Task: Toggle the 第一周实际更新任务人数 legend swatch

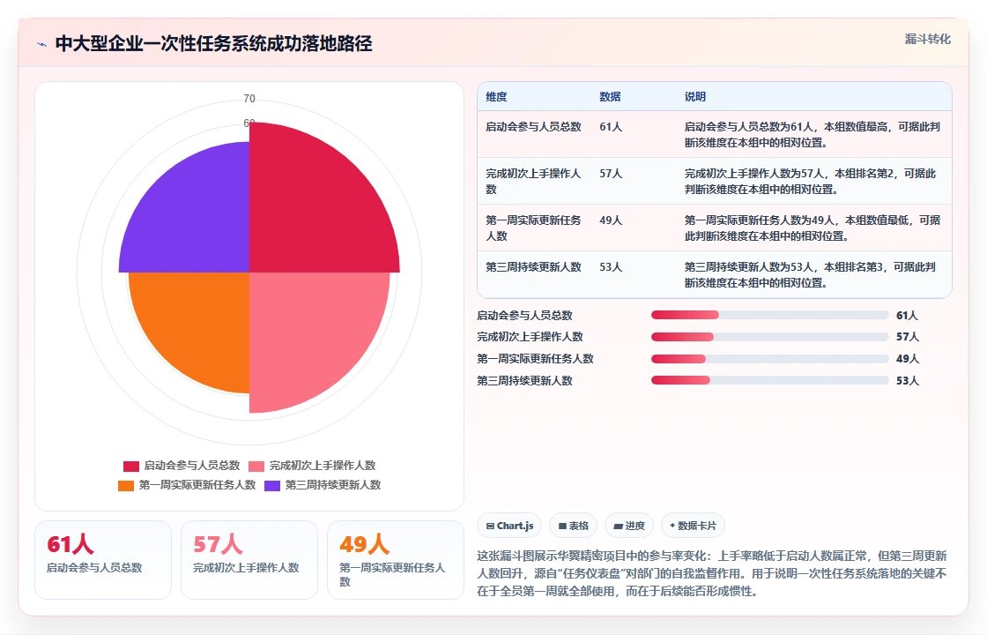Action: click(x=126, y=486)
